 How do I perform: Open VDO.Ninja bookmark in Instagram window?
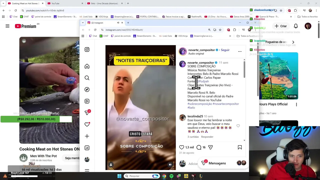(x=181, y=36)
